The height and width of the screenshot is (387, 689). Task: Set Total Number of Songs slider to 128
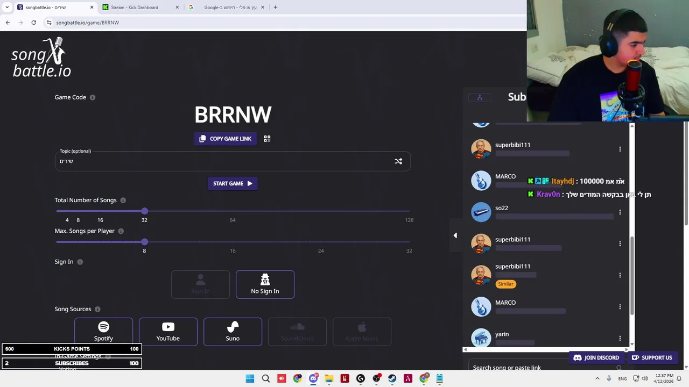(409, 211)
